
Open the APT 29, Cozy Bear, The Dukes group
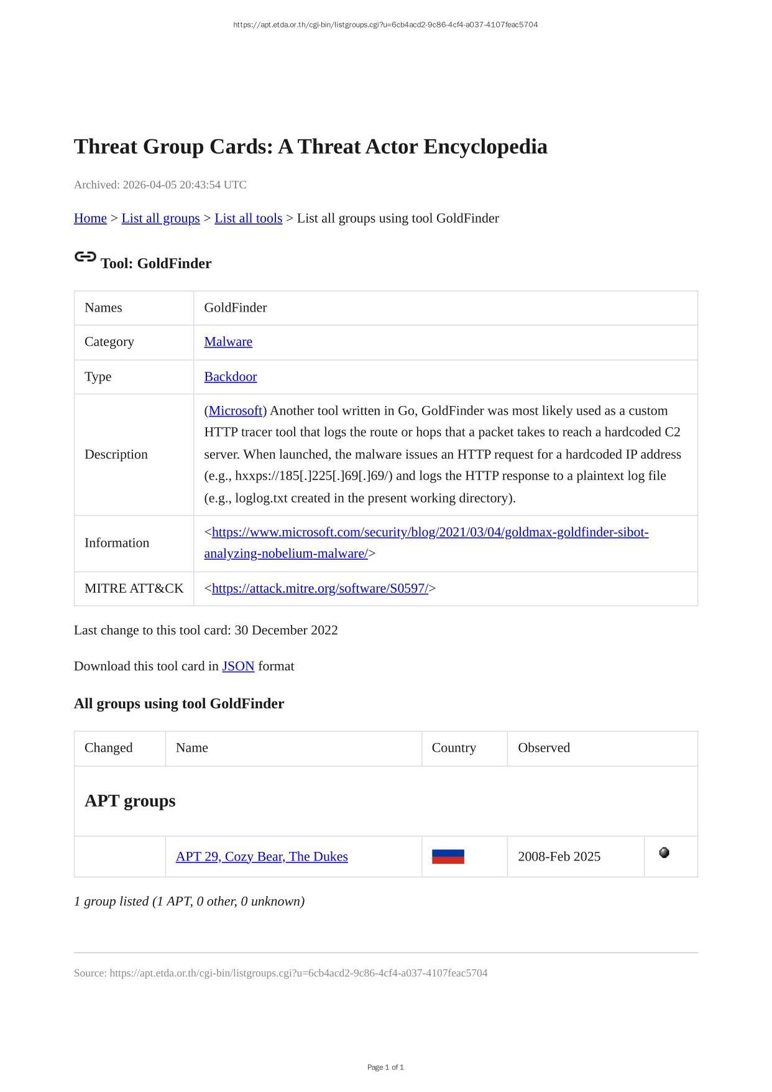pos(262,856)
